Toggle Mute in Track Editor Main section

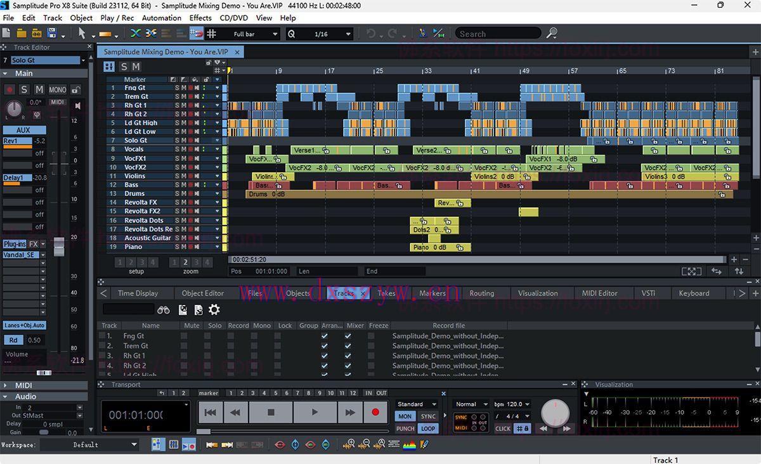coord(39,90)
